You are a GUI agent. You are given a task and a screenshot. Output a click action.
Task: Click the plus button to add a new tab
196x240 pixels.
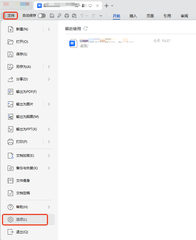coord(107,6)
